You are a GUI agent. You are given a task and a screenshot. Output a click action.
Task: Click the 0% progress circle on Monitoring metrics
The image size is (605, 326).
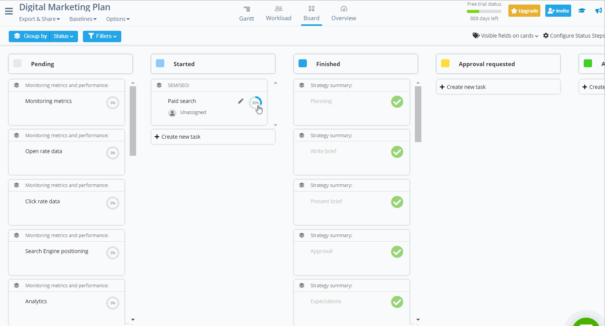pos(113,103)
